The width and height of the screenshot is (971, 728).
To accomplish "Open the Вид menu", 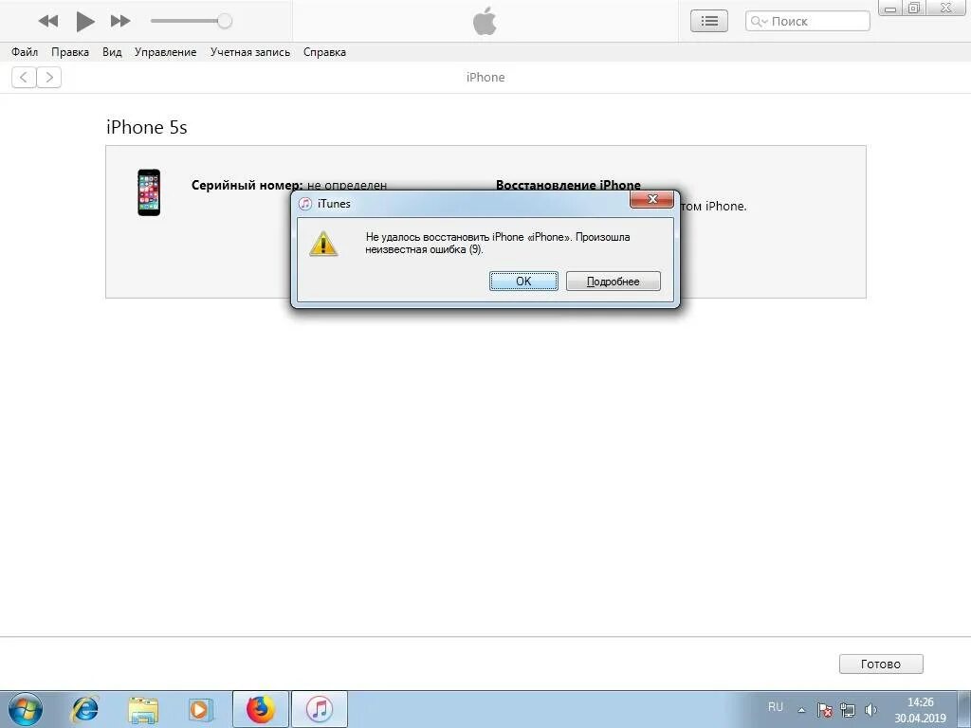I will click(x=112, y=52).
